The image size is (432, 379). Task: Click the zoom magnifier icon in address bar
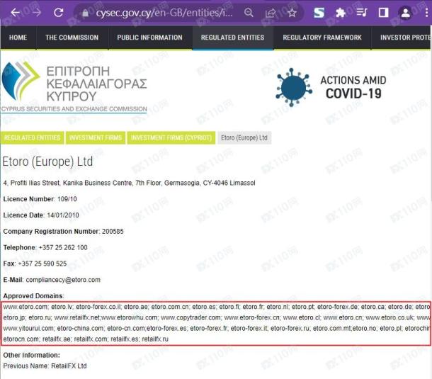pyautogui.click(x=249, y=13)
